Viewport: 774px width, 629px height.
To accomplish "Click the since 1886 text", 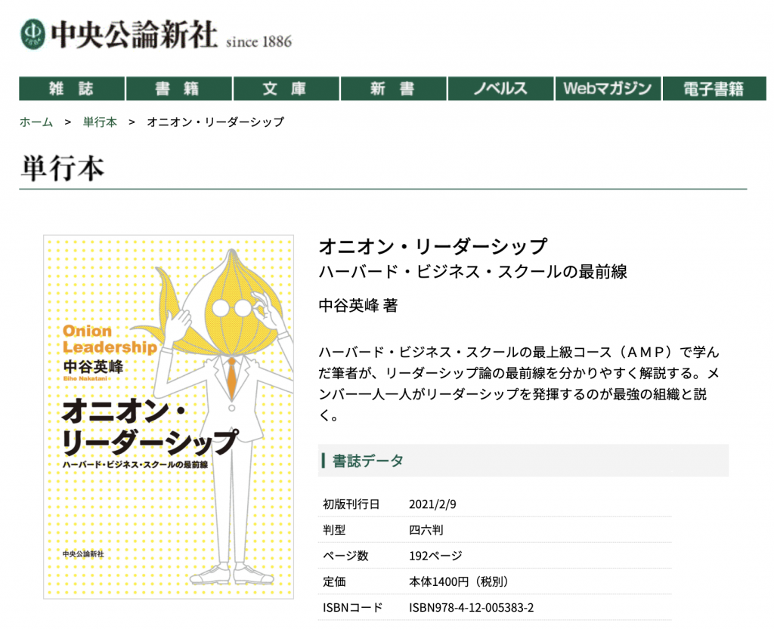I will pyautogui.click(x=259, y=42).
